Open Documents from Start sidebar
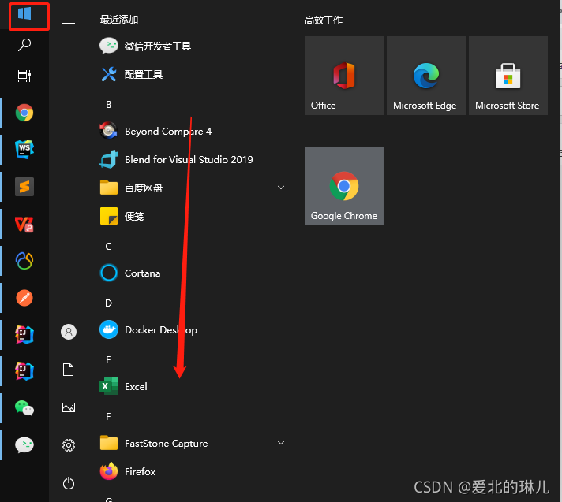 coord(69,370)
